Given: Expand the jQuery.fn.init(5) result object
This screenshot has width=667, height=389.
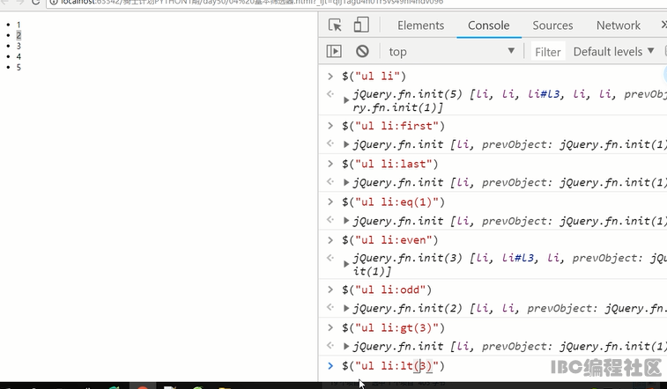Looking at the screenshot, I should coord(346,100).
